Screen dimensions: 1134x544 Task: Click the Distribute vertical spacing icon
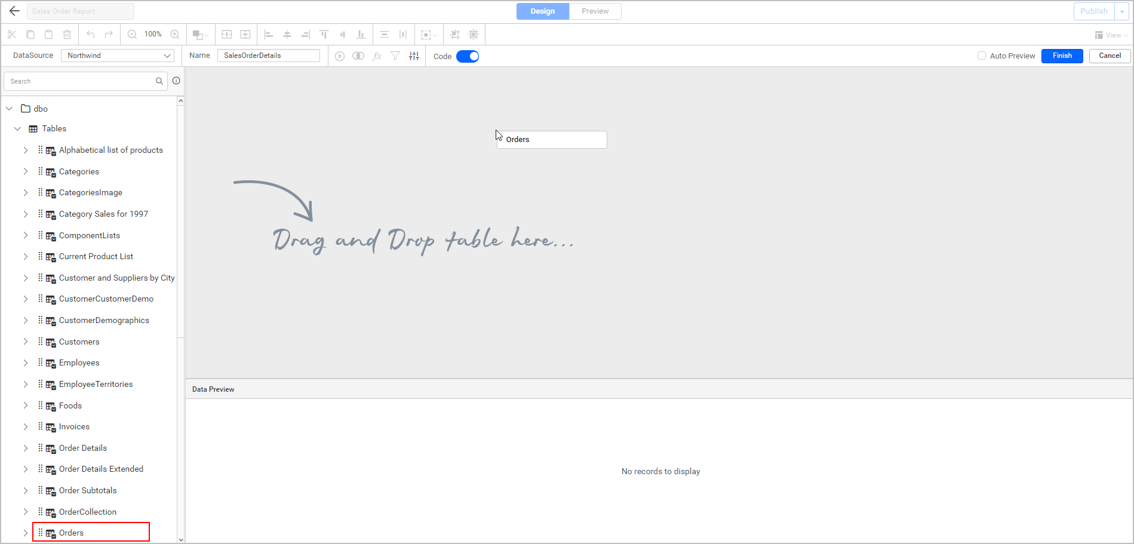point(385,35)
